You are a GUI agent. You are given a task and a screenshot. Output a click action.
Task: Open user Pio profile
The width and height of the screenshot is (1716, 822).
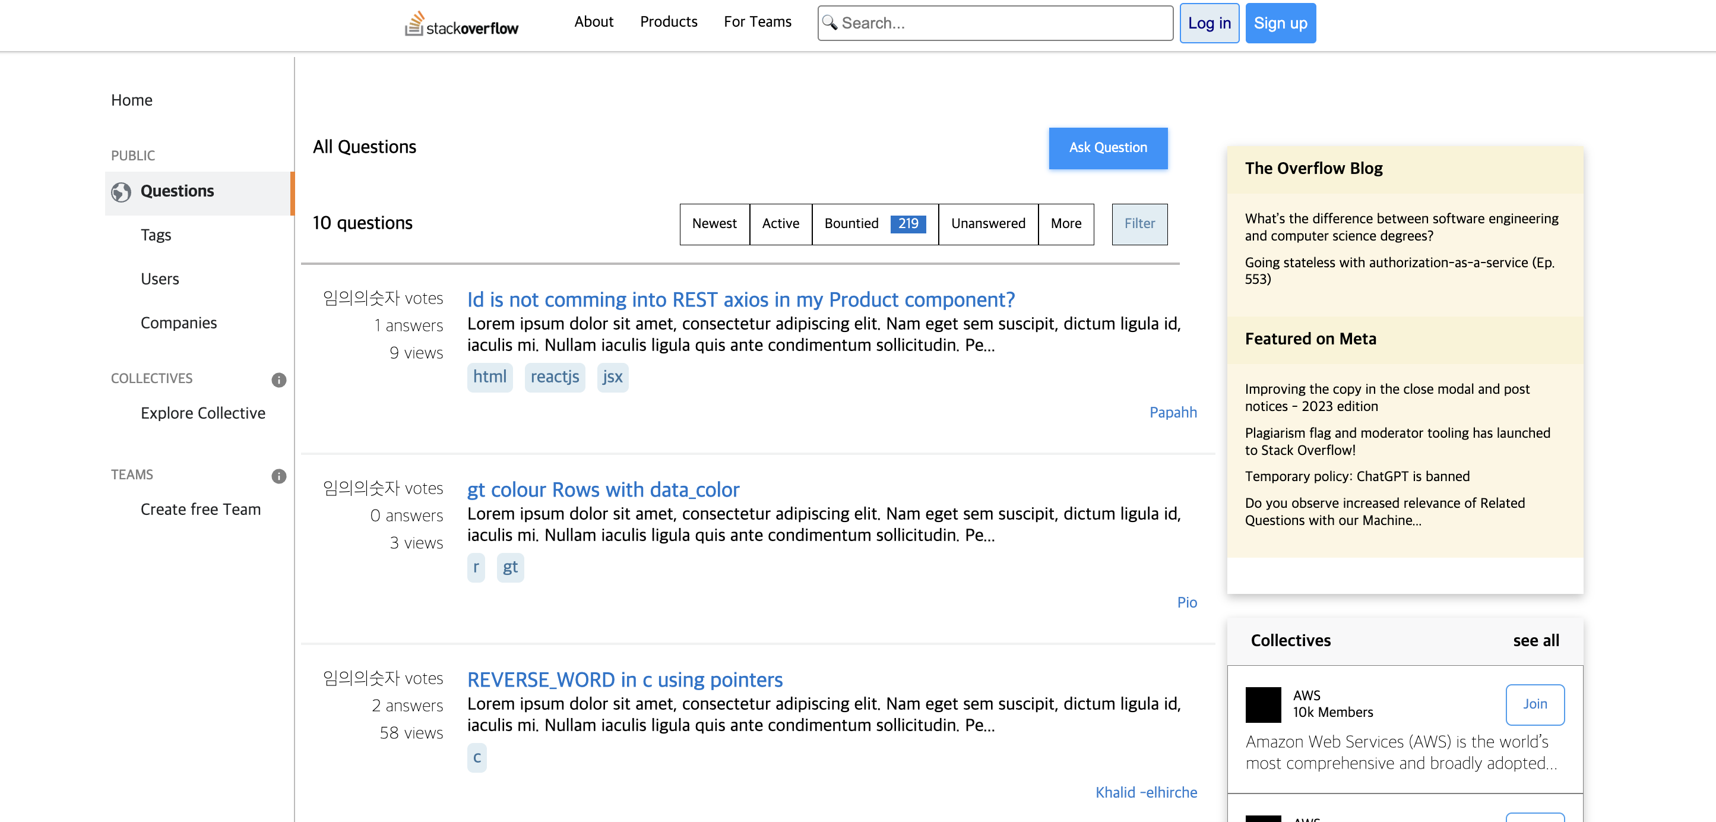[1187, 603]
